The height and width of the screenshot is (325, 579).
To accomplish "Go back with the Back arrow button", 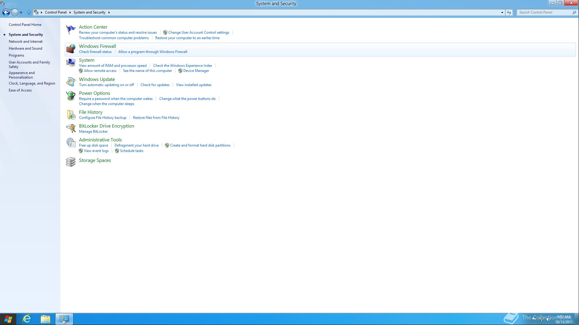I will click(6, 12).
